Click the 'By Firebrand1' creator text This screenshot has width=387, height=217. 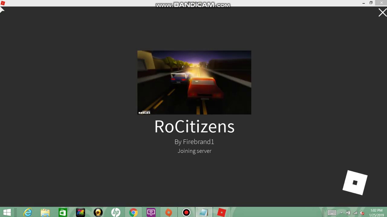coord(194,142)
